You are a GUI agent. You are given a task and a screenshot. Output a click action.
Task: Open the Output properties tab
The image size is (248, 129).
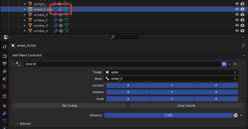tap(4, 64)
